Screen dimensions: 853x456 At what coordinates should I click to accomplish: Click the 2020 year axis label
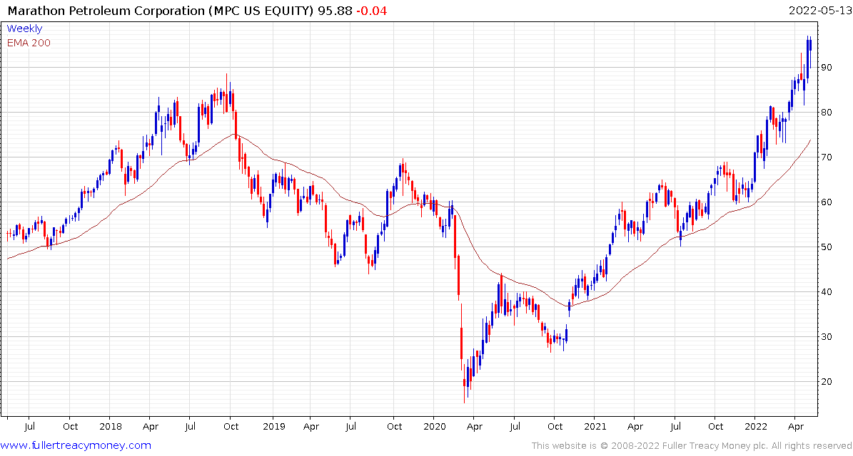433,427
